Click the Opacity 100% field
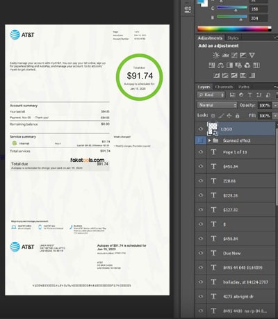 point(265,106)
